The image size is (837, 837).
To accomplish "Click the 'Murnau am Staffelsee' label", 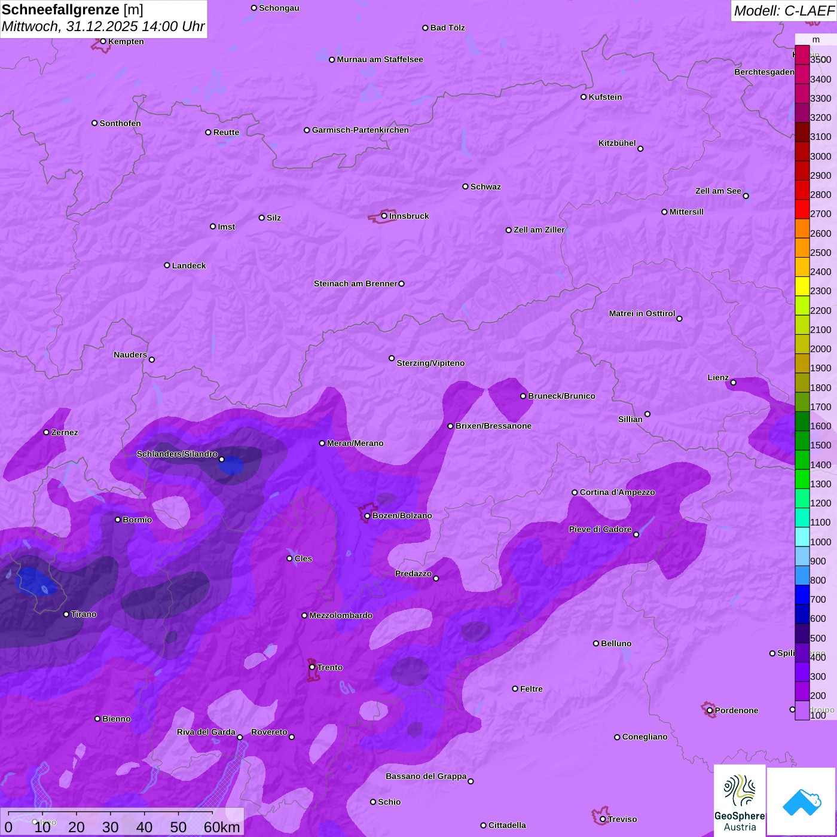I will click(x=380, y=59).
